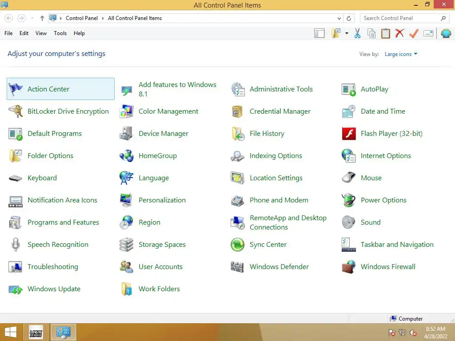The height and width of the screenshot is (341, 455).
Task: Open the Windows Update icon
Action: 16,289
